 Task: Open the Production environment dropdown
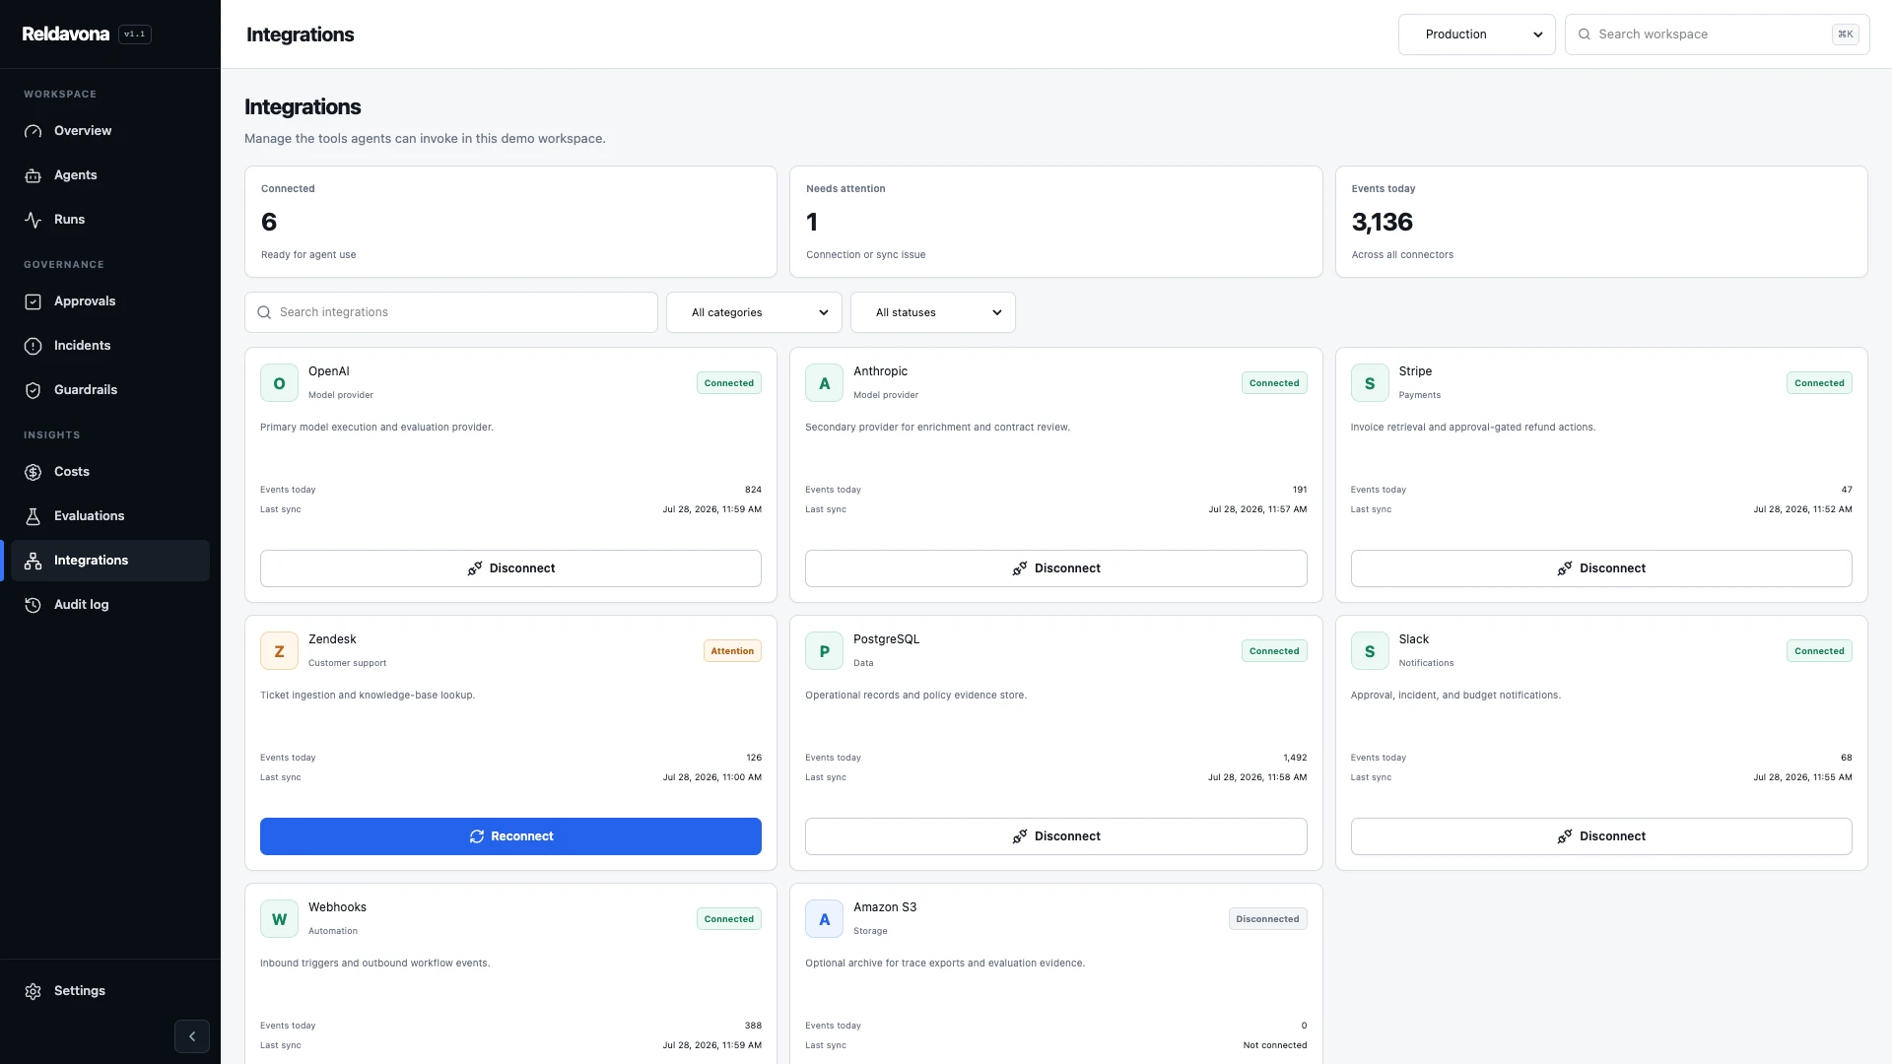(x=1476, y=34)
